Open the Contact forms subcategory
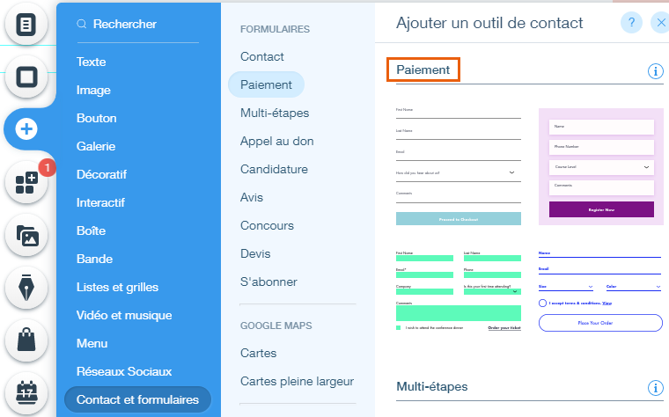Viewport: 669px width, 417px height. pos(262,56)
